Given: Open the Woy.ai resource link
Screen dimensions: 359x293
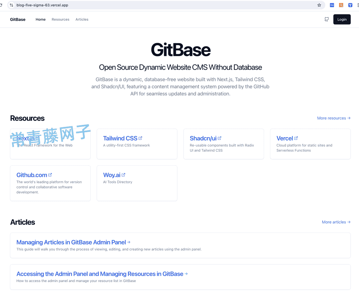Looking at the screenshot, I should pos(114,175).
